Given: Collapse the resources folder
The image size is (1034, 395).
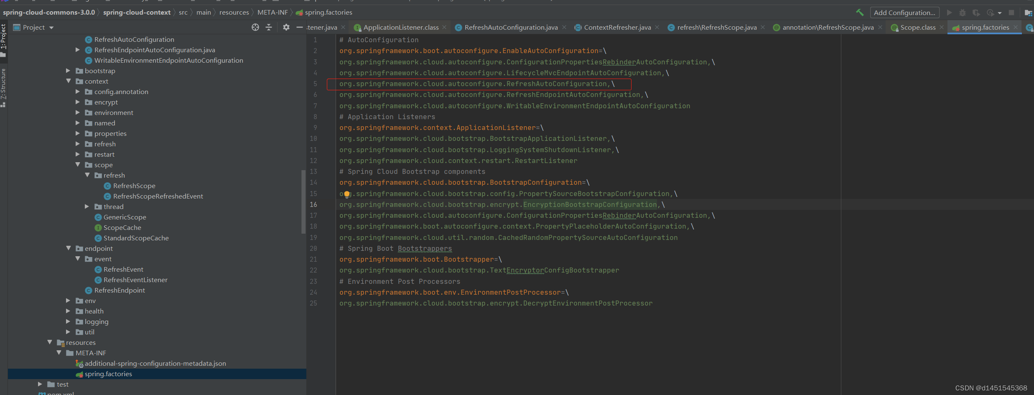Looking at the screenshot, I should point(50,342).
